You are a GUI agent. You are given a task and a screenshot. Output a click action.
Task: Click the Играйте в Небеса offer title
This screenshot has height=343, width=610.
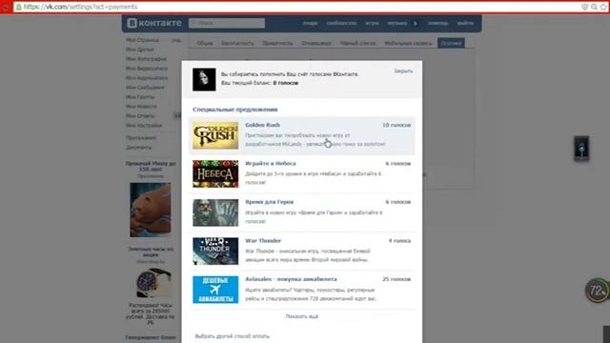click(x=271, y=163)
